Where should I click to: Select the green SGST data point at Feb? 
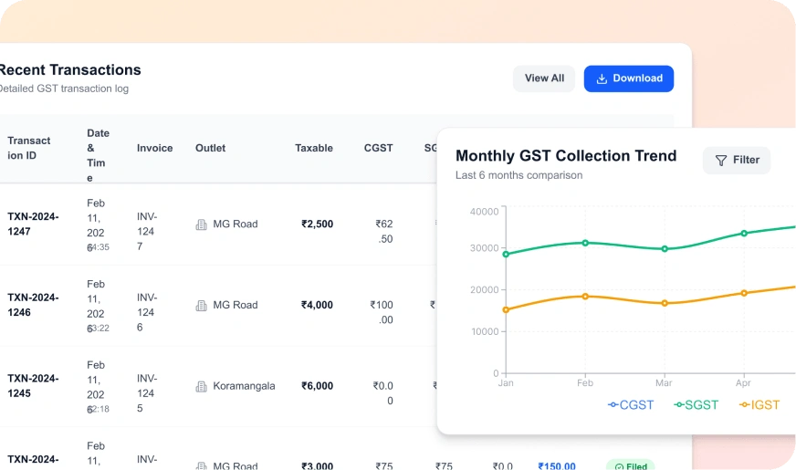click(x=585, y=243)
